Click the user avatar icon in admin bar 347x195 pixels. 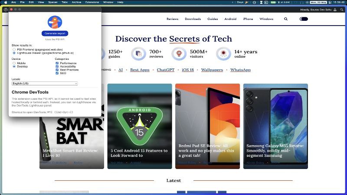pyautogui.click(x=335, y=10)
